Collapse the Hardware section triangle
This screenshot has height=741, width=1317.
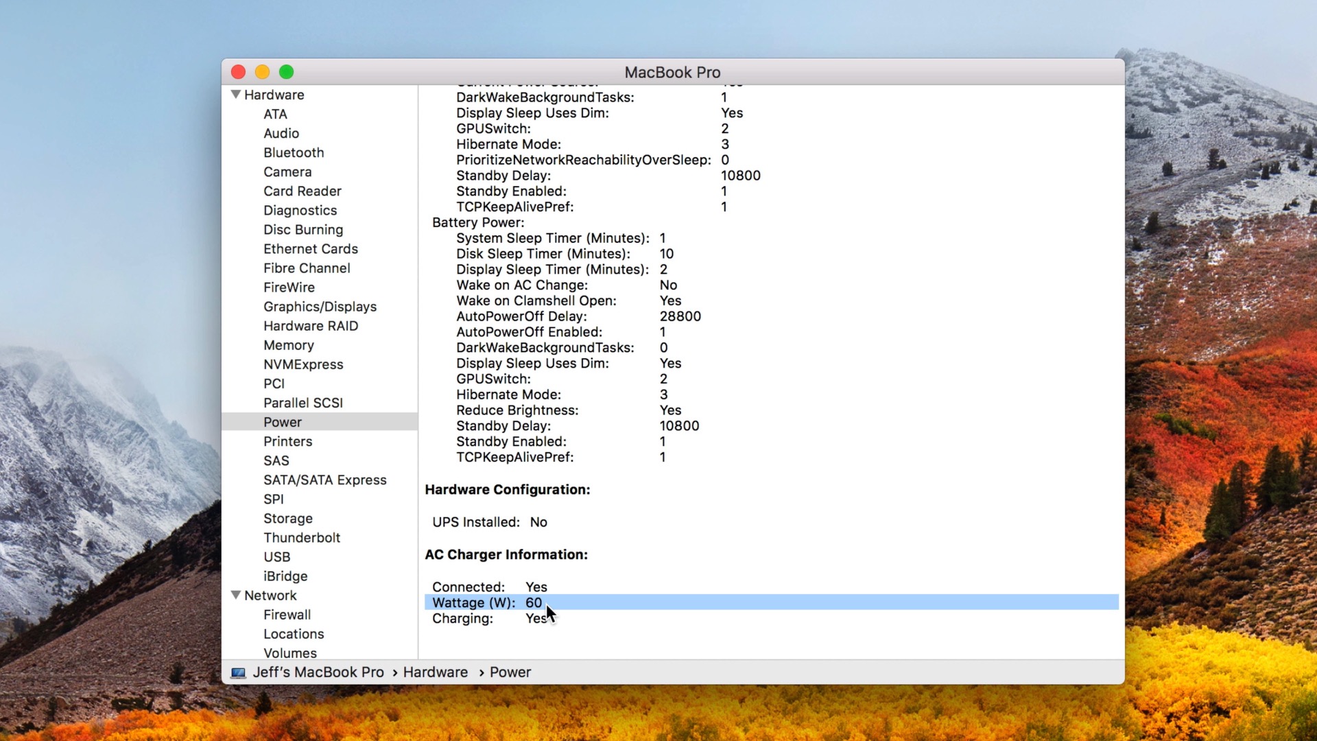coord(236,95)
